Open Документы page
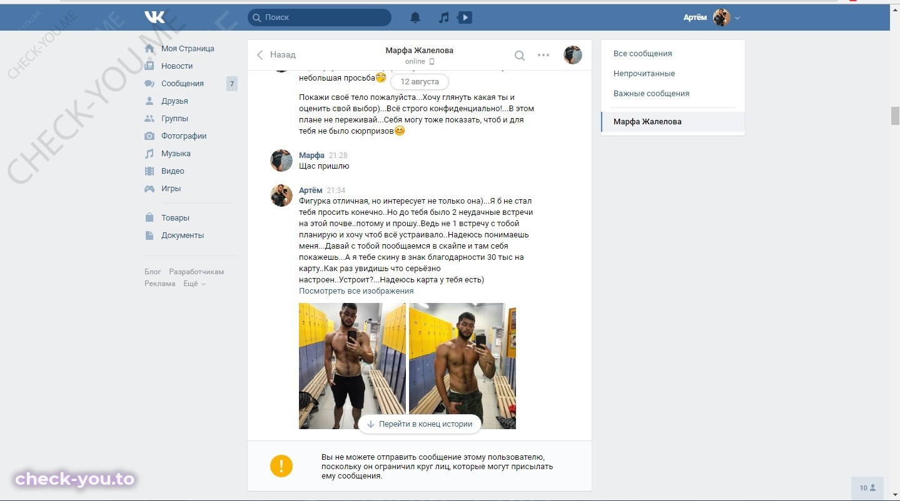The height and width of the screenshot is (501, 900). [x=183, y=236]
